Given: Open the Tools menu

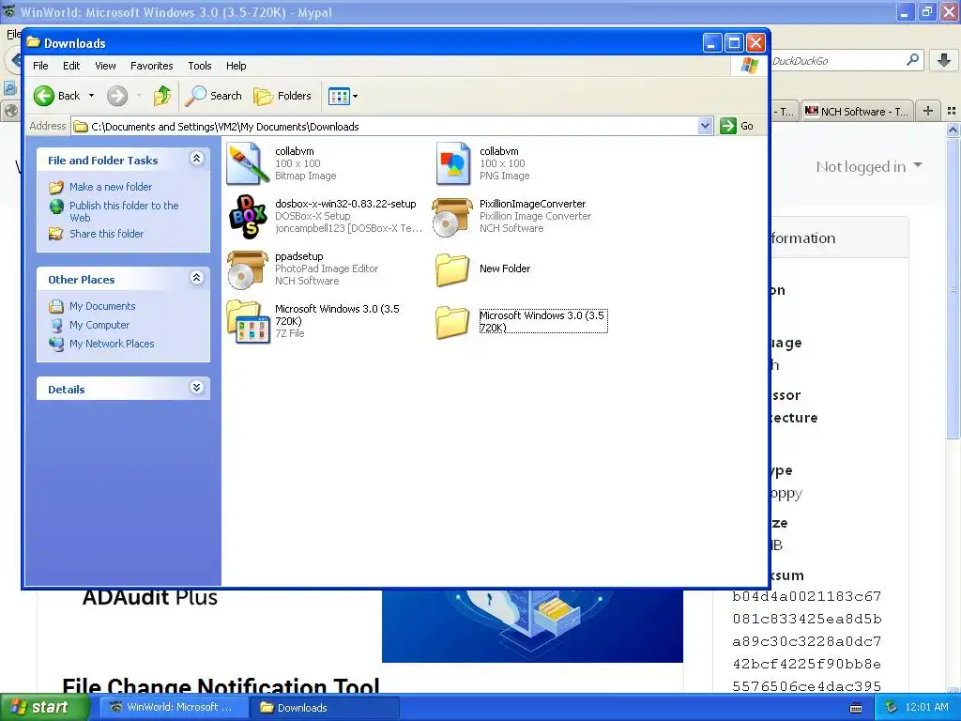Looking at the screenshot, I should pyautogui.click(x=200, y=66).
